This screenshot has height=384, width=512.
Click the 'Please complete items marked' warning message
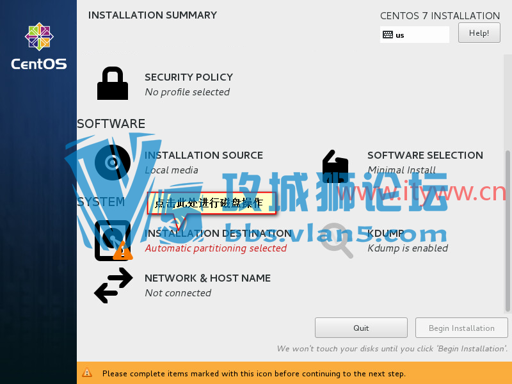coord(253,374)
